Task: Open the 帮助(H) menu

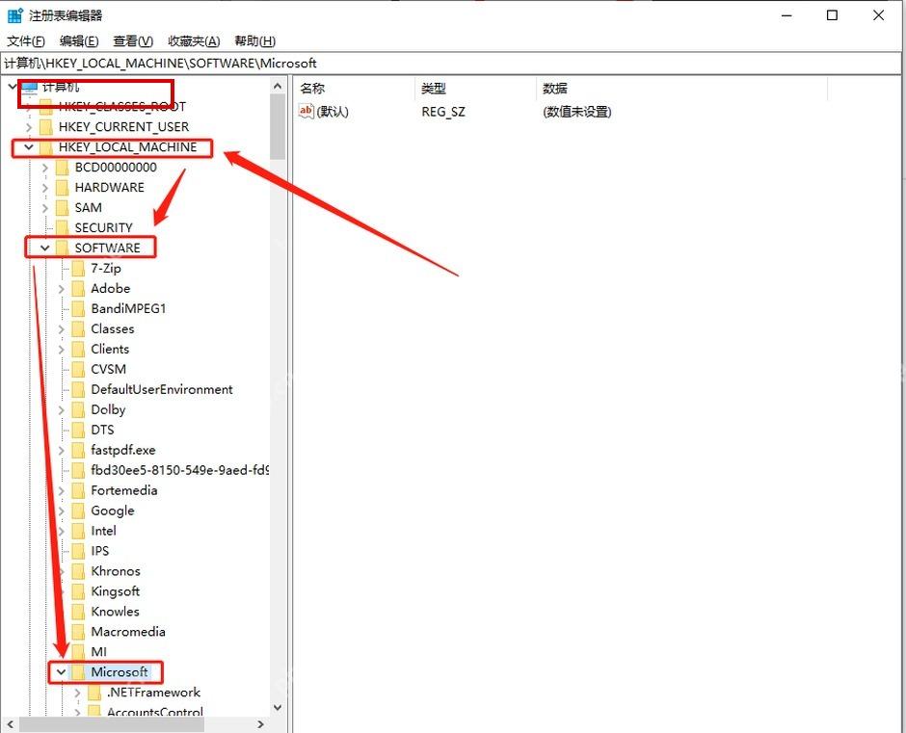Action: [254, 41]
